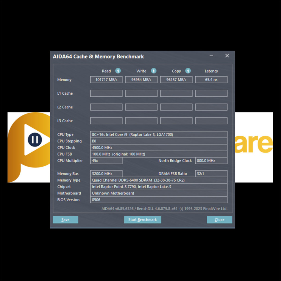Start Benchmark button
This screenshot has height=281, width=281.
point(143,220)
